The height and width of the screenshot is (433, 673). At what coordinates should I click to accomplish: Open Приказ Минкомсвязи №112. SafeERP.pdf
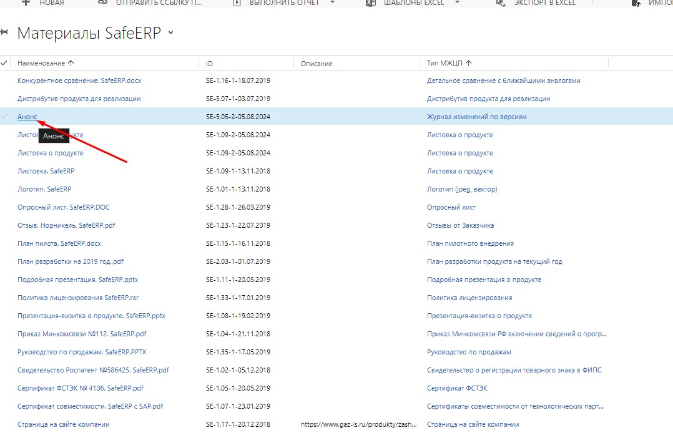coord(82,334)
